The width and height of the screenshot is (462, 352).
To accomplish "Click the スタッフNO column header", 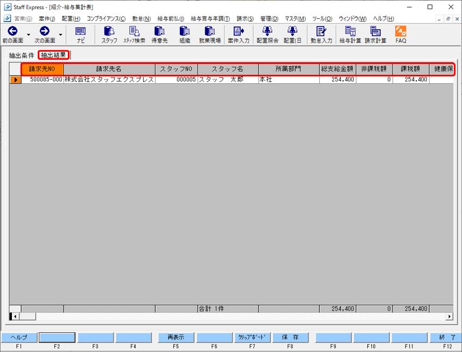I will (x=177, y=69).
